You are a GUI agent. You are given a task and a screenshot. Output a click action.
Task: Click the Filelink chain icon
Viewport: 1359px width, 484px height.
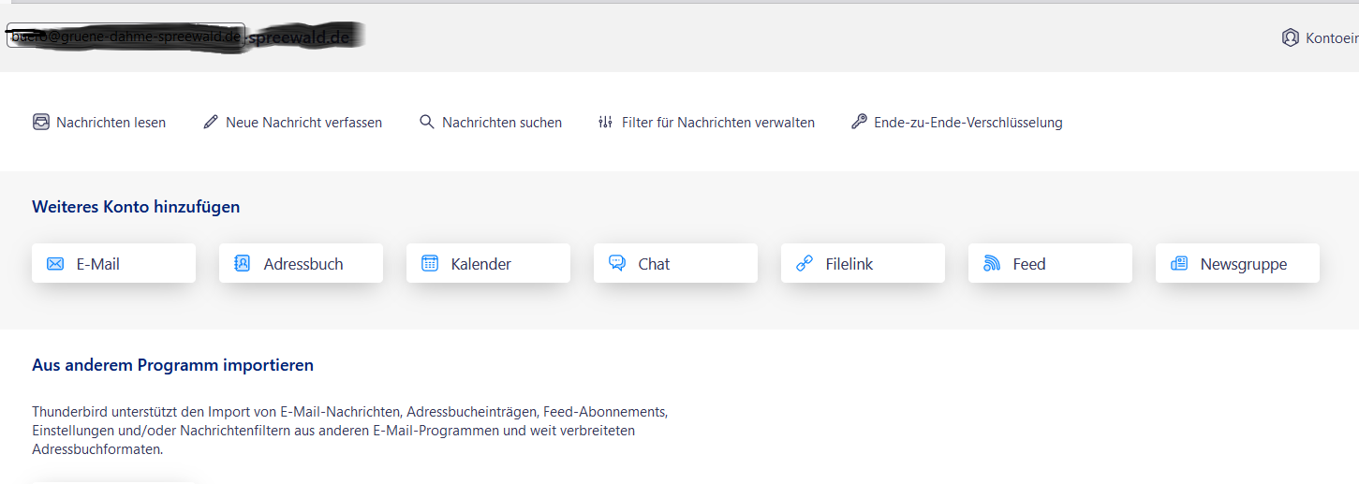tap(805, 264)
